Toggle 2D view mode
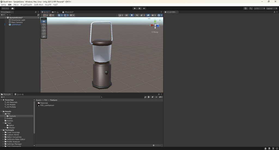The width and height of the screenshot is (279, 150). pyautogui.click(x=126, y=15)
